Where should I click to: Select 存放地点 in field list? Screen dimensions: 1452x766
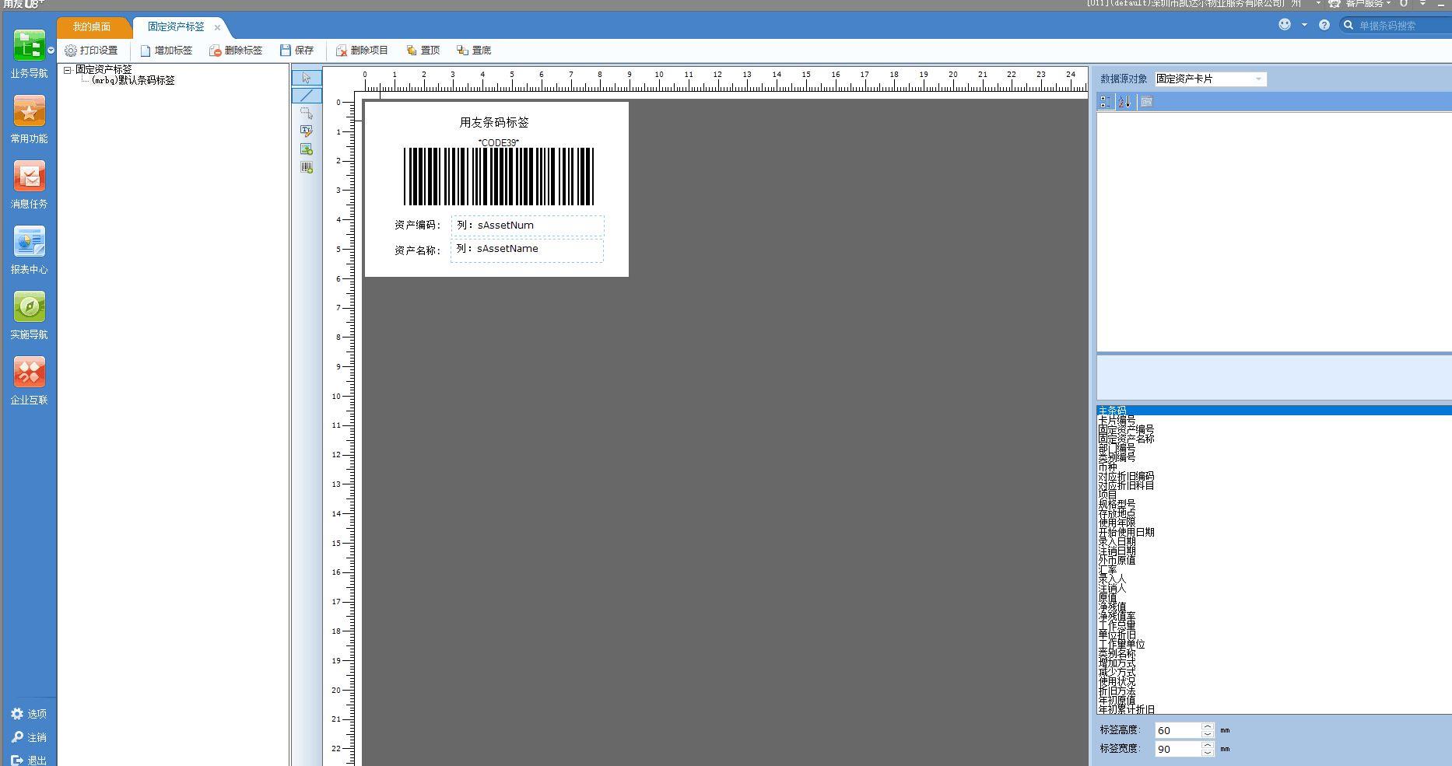pos(1274,513)
